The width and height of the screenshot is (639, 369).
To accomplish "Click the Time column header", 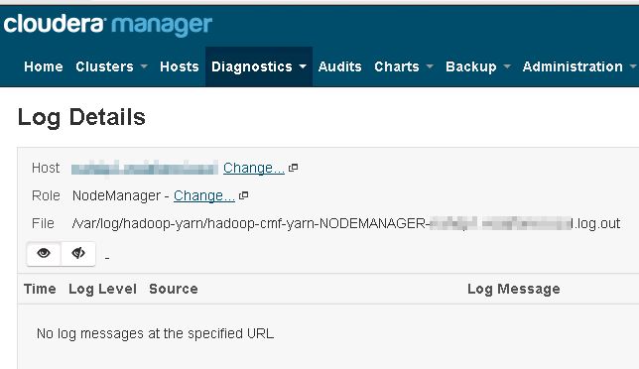I will pyautogui.click(x=40, y=289).
